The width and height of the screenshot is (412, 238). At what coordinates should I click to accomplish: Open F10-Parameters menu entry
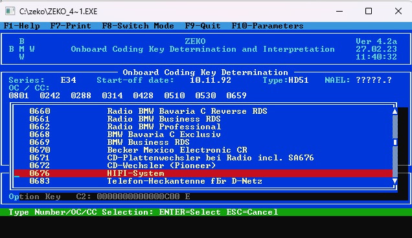(268, 26)
